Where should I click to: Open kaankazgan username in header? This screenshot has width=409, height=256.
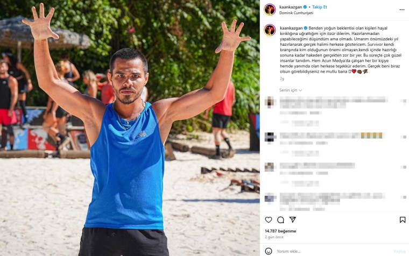click(x=291, y=7)
